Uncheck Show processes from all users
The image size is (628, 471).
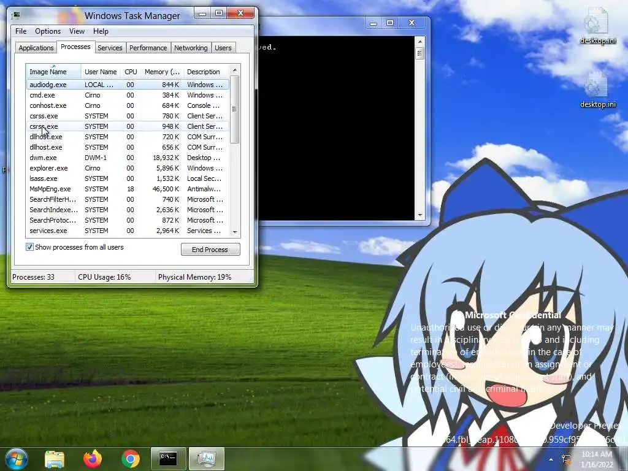(x=29, y=247)
